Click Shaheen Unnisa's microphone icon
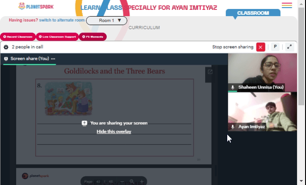The height and width of the screenshot is (185, 306). (x=233, y=87)
